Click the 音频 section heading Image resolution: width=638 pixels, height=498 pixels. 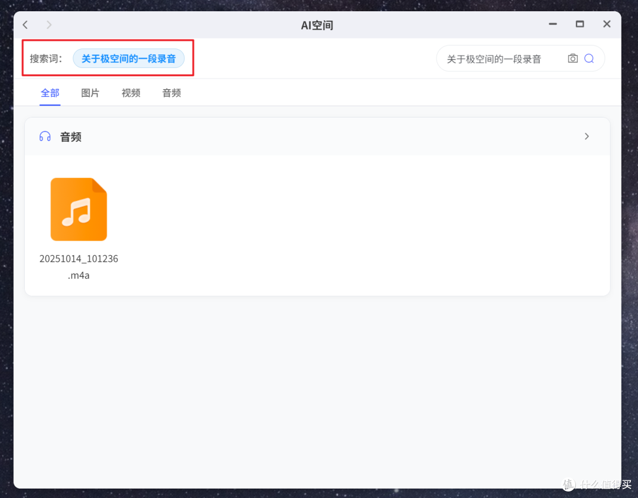coord(71,137)
